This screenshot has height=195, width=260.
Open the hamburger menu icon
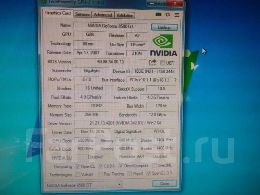click(x=177, y=15)
